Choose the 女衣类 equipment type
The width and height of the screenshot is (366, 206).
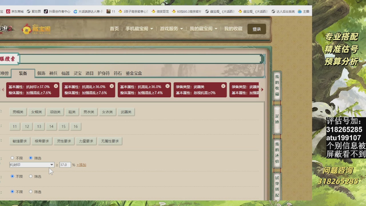click(x=108, y=112)
